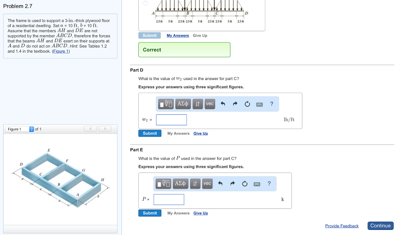Click the P answer input field
400x235 pixels.
coord(169,199)
